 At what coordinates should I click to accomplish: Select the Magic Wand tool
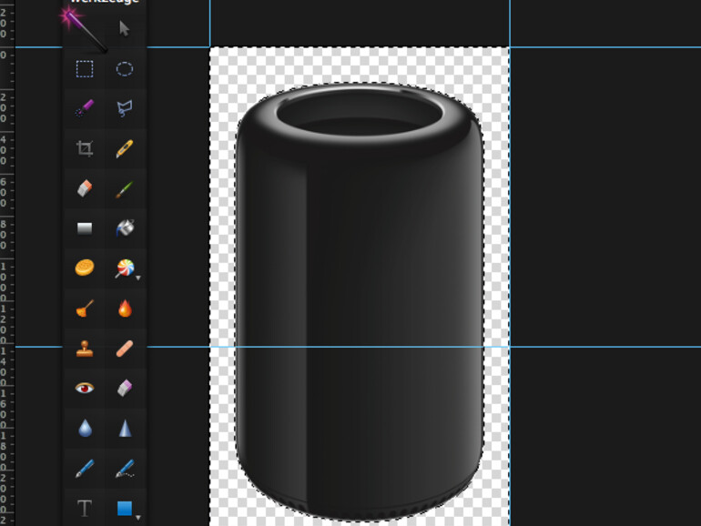coord(84,30)
